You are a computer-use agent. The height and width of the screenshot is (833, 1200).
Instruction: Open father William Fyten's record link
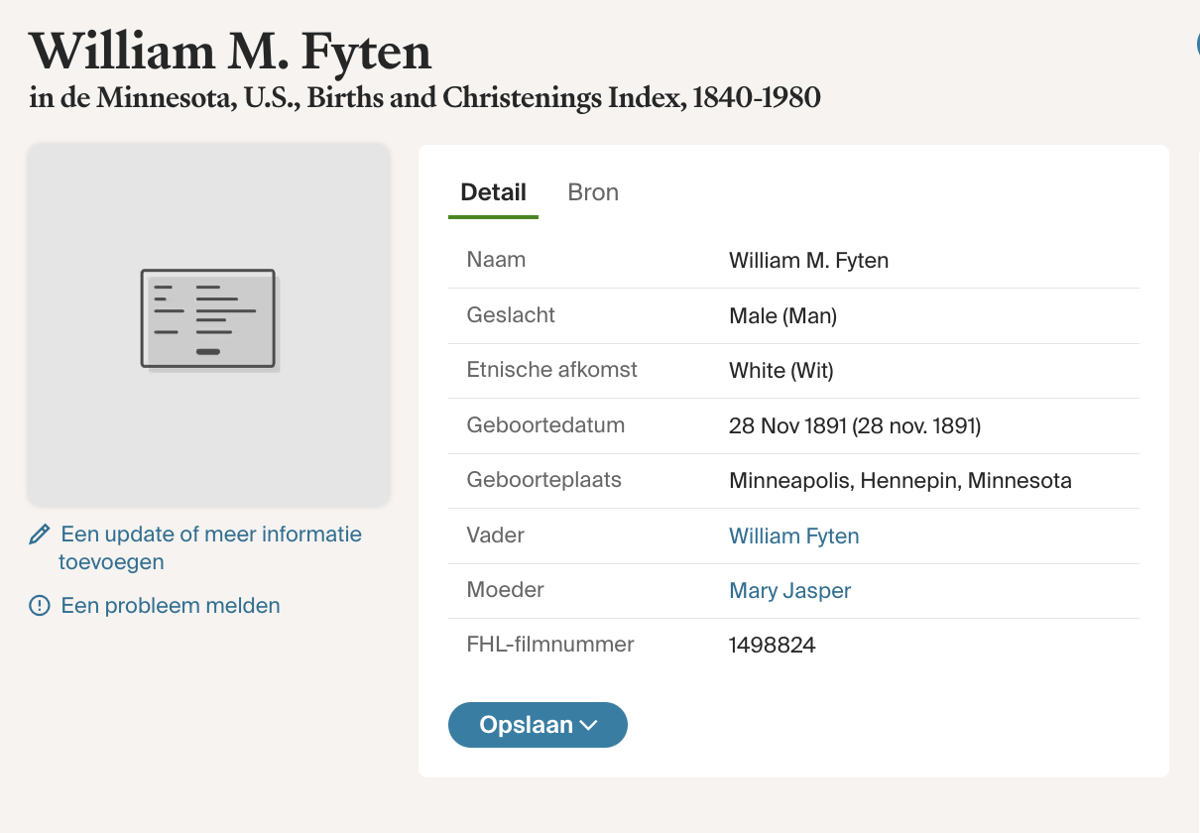click(793, 536)
